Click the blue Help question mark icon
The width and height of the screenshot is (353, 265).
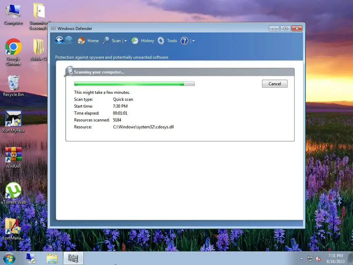click(x=184, y=41)
